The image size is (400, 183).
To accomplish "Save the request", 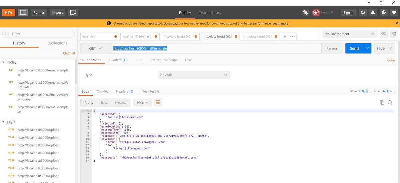I will pyautogui.click(x=380, y=48).
